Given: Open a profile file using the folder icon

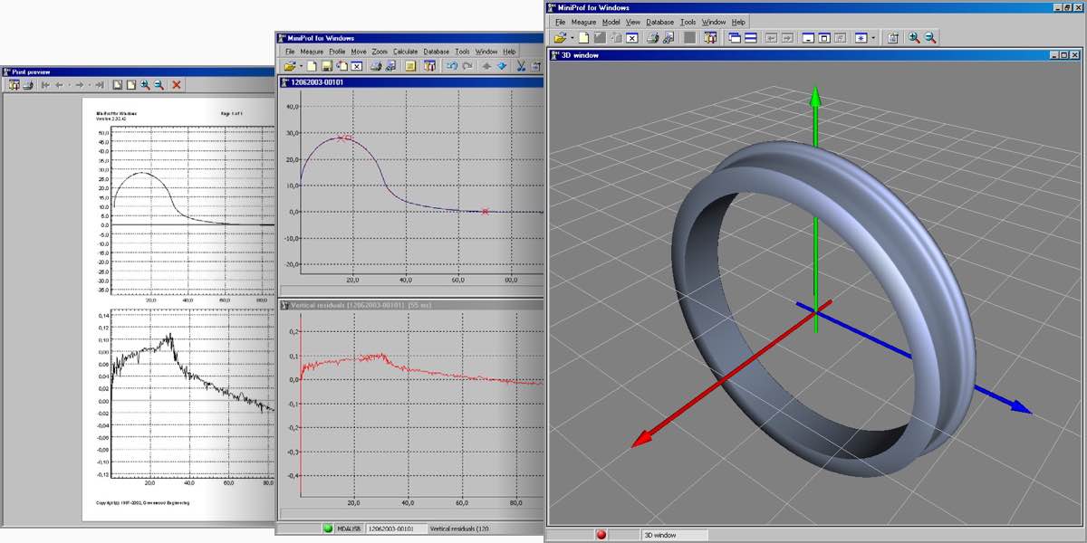Looking at the screenshot, I should coord(291,66).
